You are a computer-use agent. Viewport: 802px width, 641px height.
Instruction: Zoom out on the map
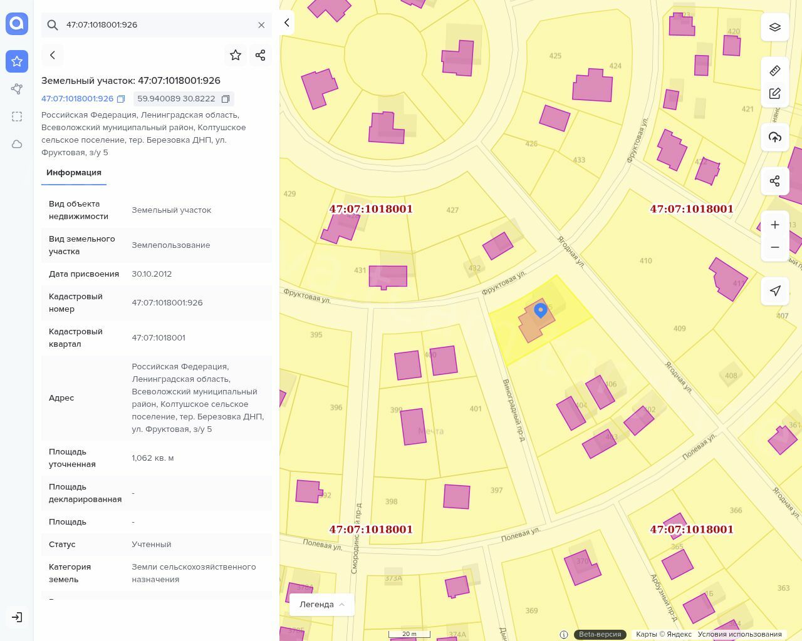click(x=774, y=247)
